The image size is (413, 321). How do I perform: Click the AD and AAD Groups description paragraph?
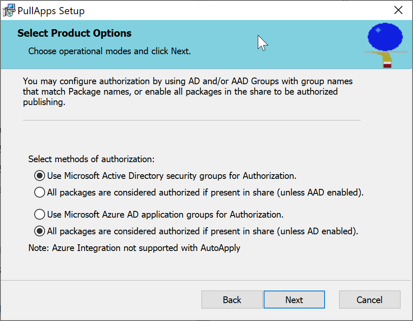pyautogui.click(x=188, y=92)
